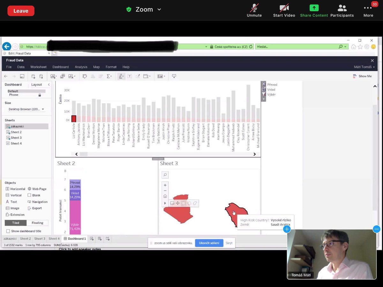Select the lasso selection map tool
Screen dimensions: 383x287
[x=195, y=203]
